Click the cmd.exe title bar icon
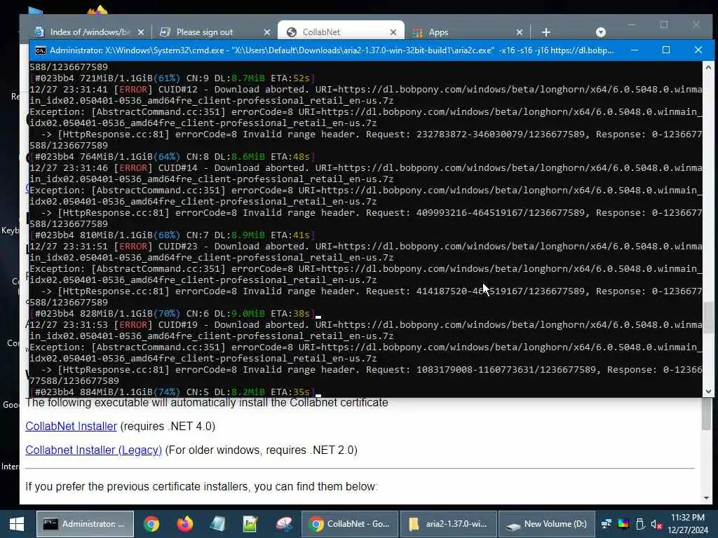 pos(40,50)
